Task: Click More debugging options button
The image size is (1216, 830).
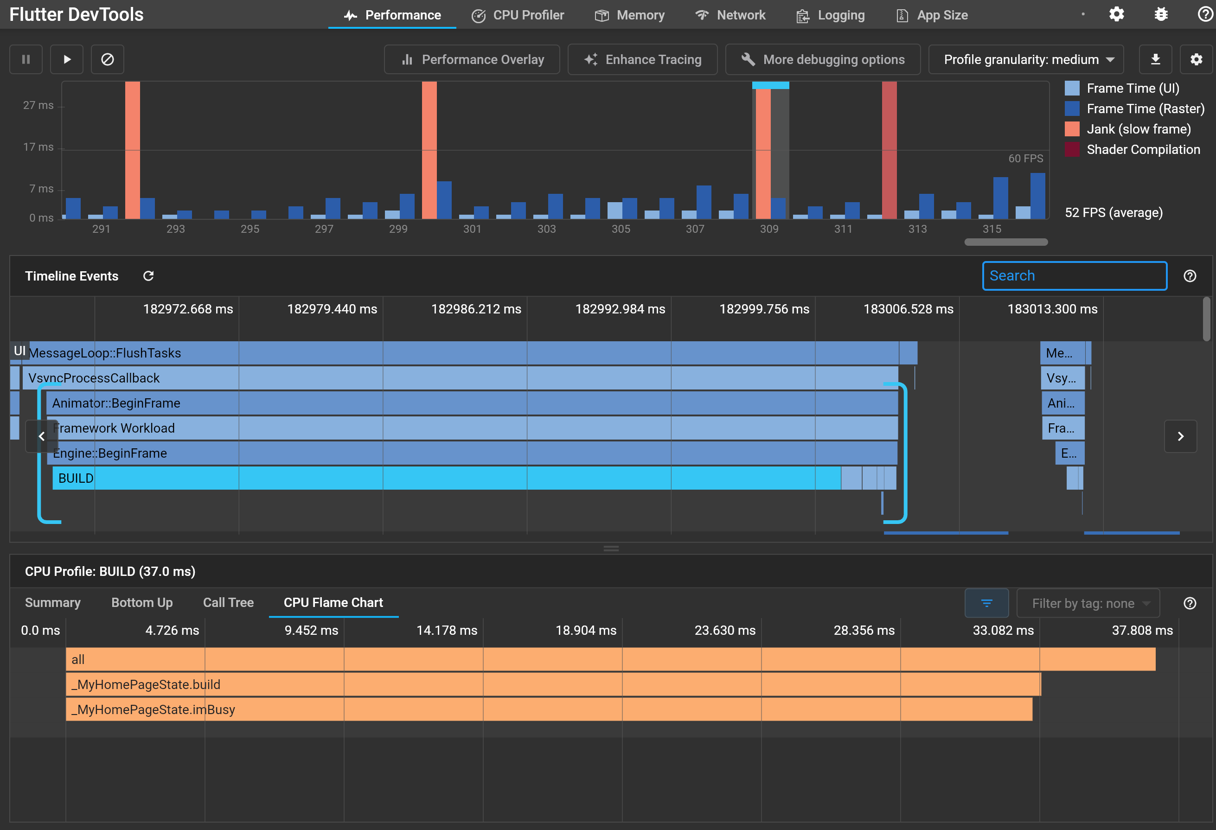Action: click(x=823, y=60)
